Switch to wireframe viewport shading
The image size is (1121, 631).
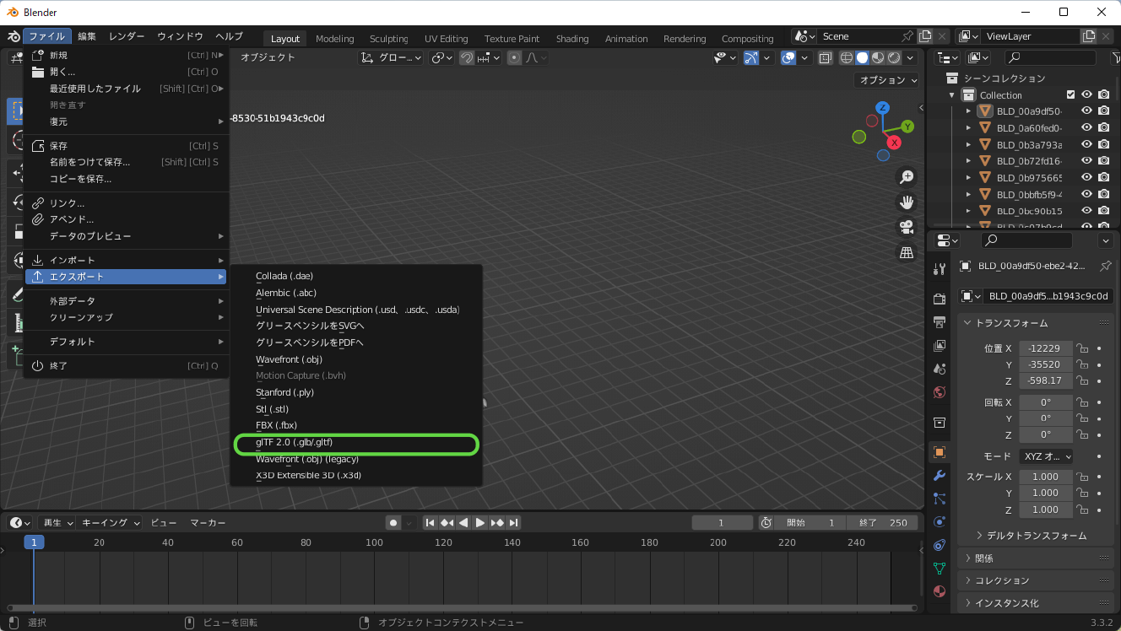(845, 57)
